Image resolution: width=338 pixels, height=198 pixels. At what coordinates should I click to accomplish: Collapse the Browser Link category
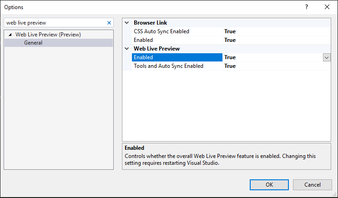[127, 23]
